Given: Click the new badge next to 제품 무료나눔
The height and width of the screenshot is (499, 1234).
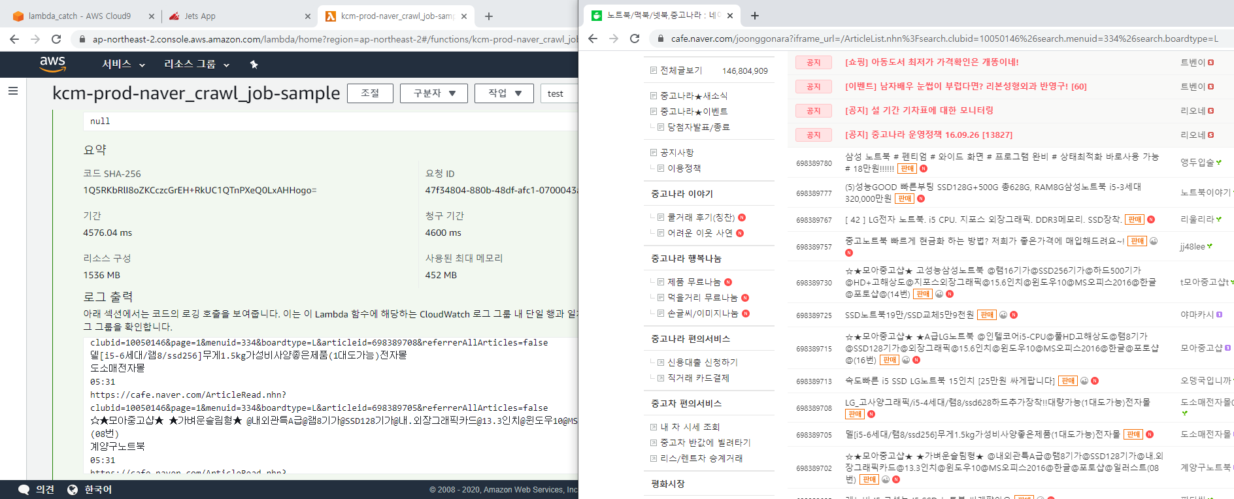Looking at the screenshot, I should click(x=728, y=282).
